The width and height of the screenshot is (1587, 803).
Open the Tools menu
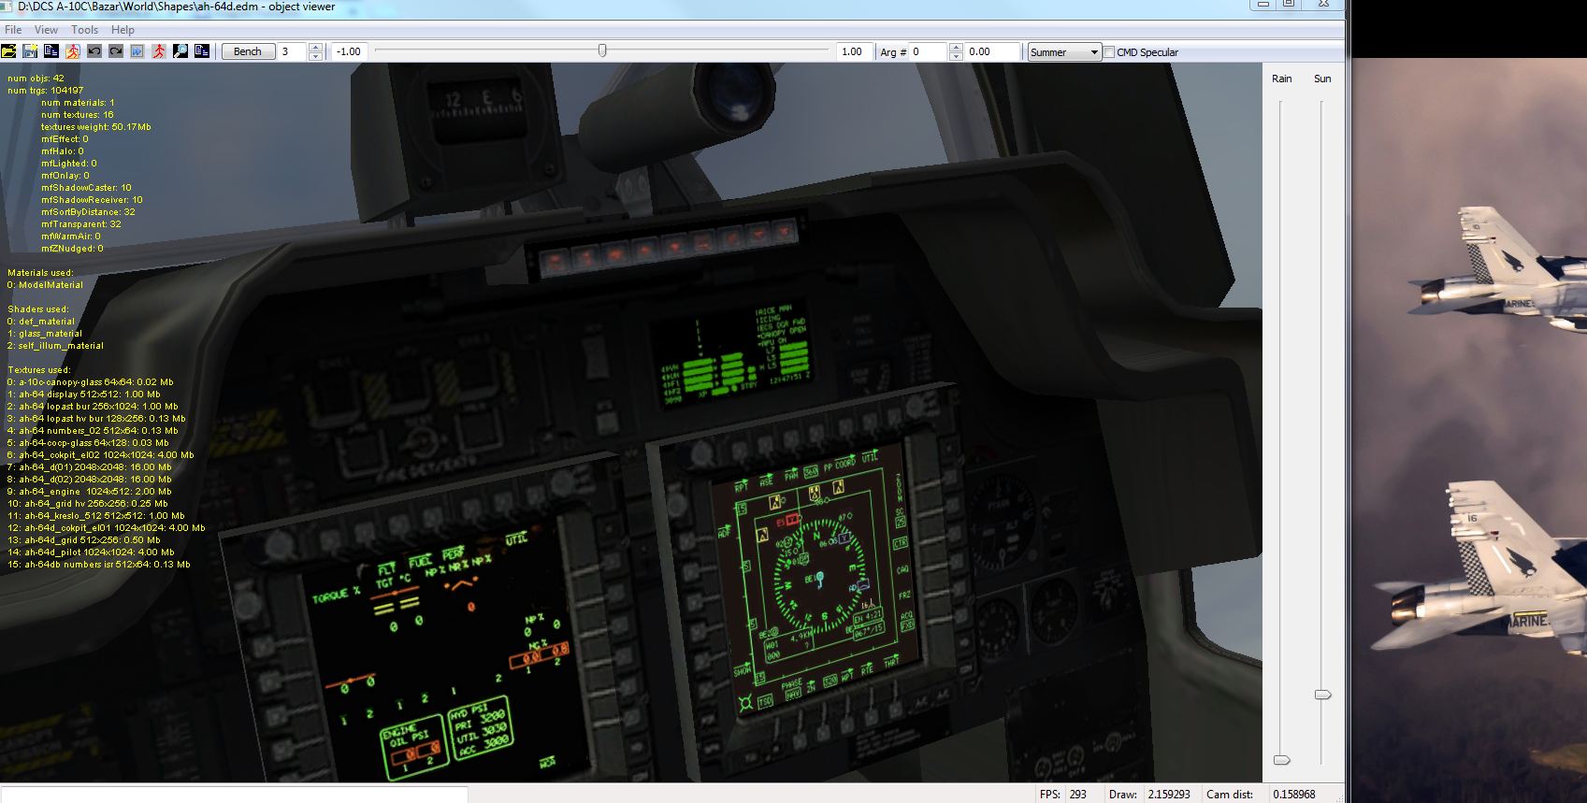pos(84,30)
